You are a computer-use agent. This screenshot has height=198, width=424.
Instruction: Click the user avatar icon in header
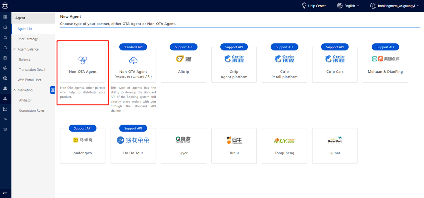[373, 6]
